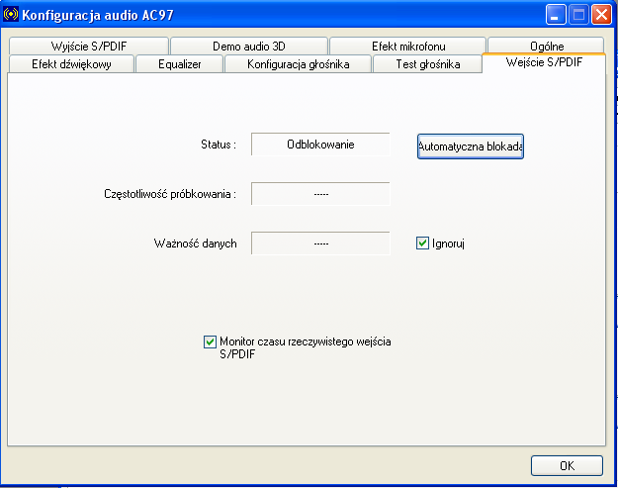Confirm with the OK button

[567, 465]
